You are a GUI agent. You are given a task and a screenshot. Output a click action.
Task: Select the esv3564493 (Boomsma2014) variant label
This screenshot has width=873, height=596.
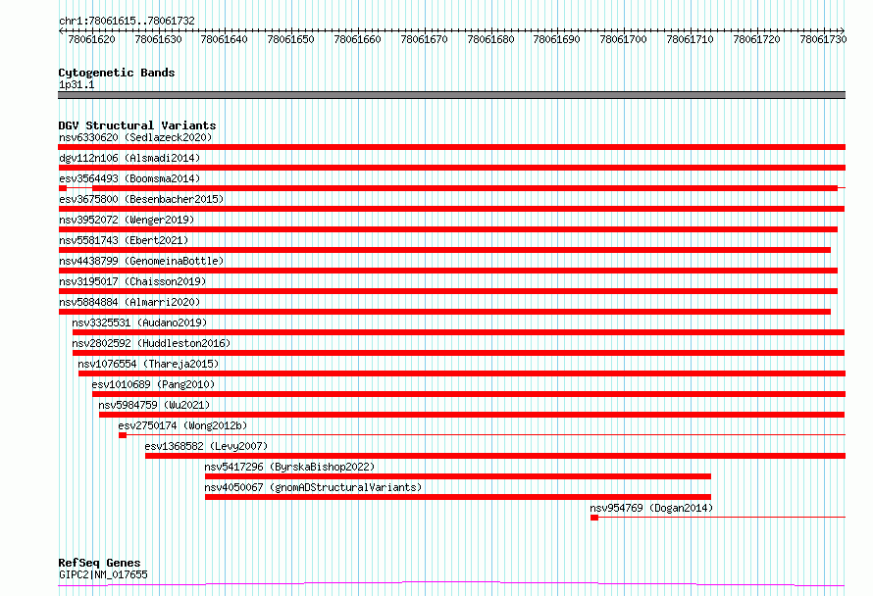click(129, 178)
